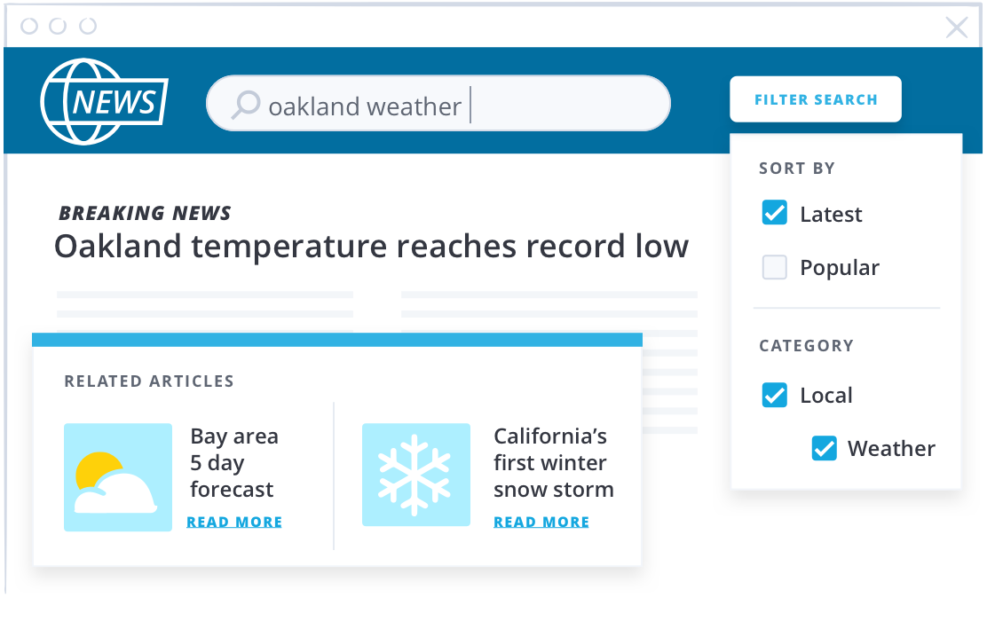
Task: Select California's first winter snow storm title
Action: [x=553, y=462]
